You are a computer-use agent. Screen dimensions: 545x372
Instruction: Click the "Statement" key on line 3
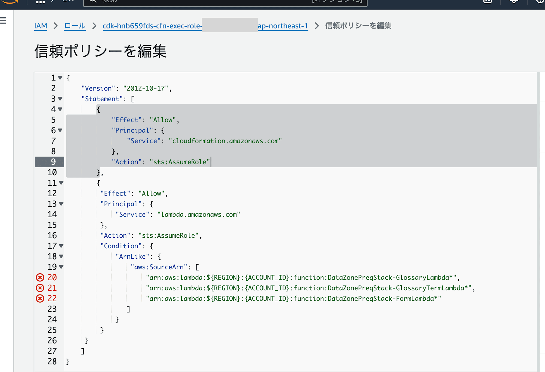[x=102, y=99]
